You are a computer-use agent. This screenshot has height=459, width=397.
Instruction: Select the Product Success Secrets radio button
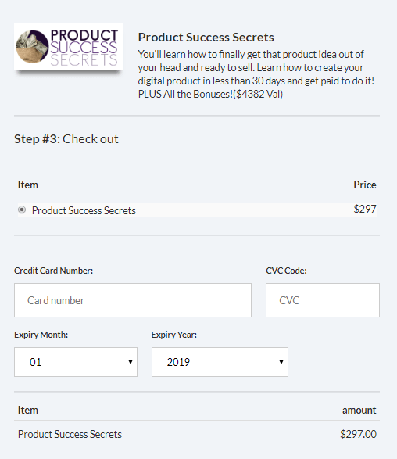click(x=22, y=210)
